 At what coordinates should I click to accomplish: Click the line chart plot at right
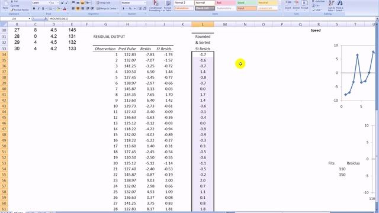pos(358,73)
